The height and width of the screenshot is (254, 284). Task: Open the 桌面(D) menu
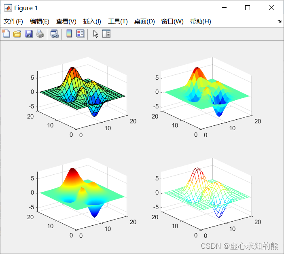pos(144,21)
